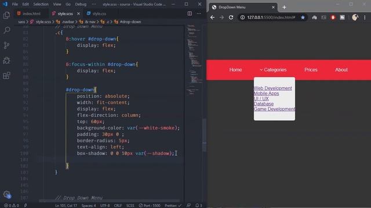
Task: Open the Database link
Action: [264, 104]
